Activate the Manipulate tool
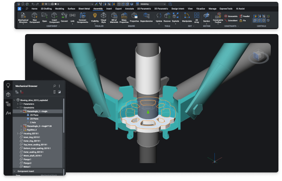 187,17
